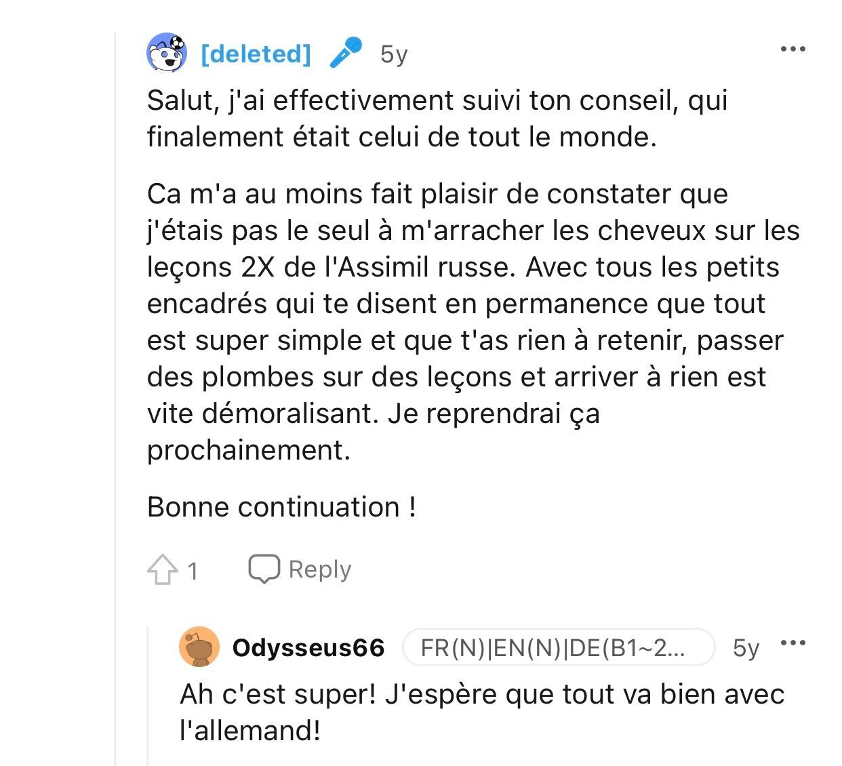Click the top comment's 5y timestamp

pos(394,54)
